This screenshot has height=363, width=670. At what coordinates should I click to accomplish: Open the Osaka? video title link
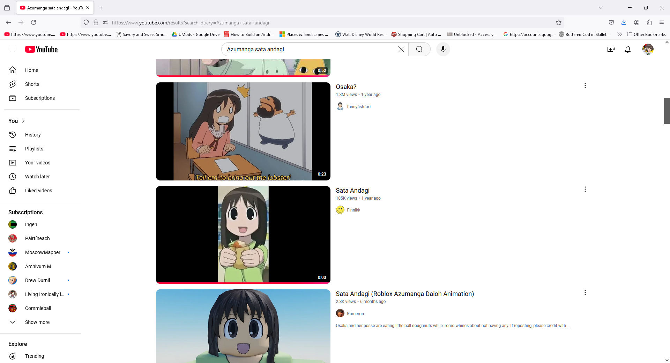point(346,87)
